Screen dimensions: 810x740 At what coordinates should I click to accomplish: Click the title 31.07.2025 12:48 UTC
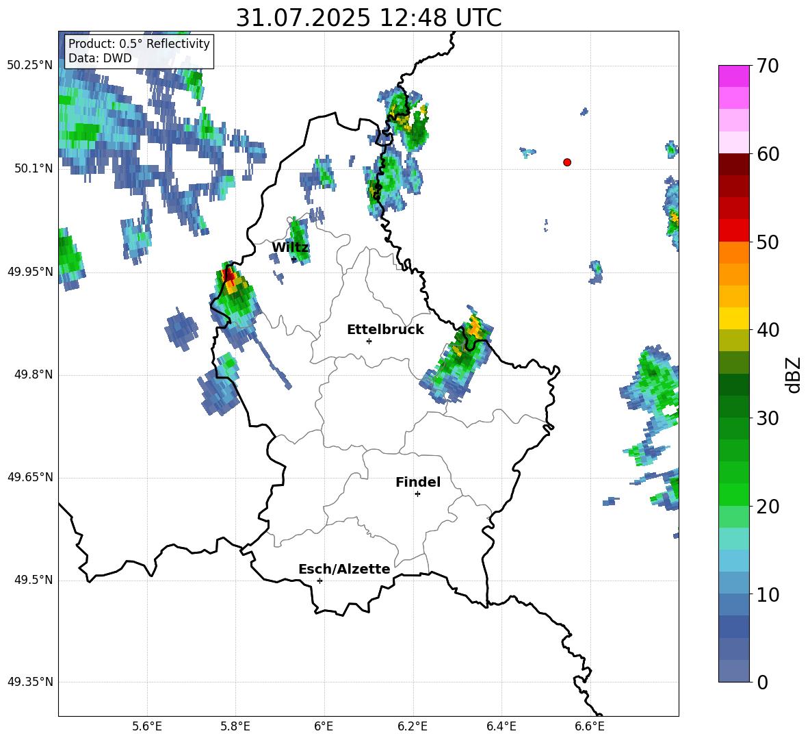(x=369, y=18)
